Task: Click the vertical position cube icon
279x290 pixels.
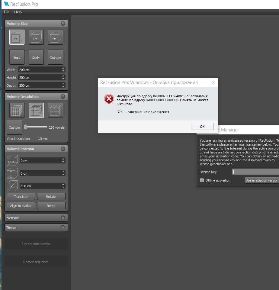Action: [x=12, y=173]
